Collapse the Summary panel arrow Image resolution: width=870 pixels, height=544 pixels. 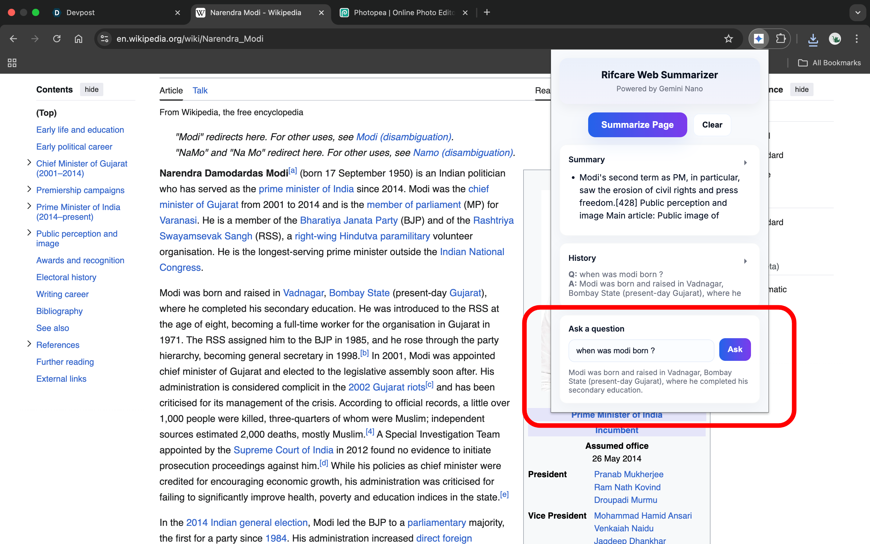(745, 163)
